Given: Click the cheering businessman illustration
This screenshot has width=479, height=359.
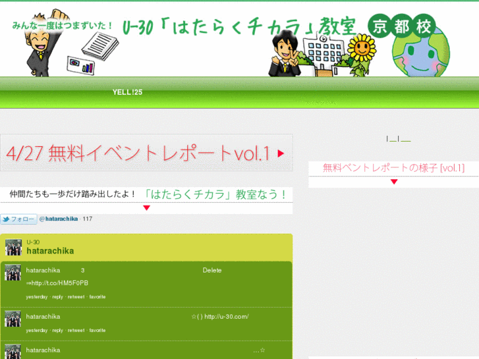Looking at the screenshot, I should (46, 43).
